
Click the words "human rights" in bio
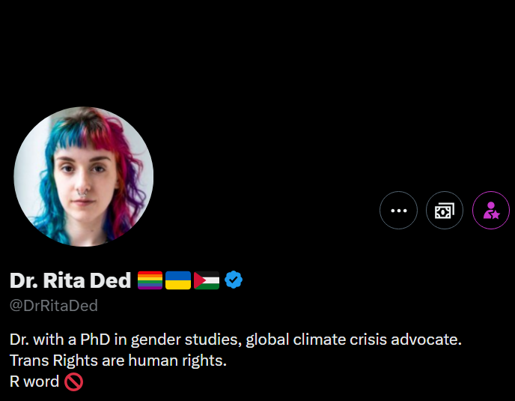[182, 361]
